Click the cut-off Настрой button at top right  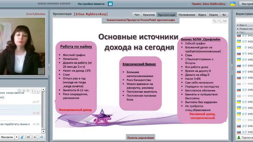click(246, 4)
